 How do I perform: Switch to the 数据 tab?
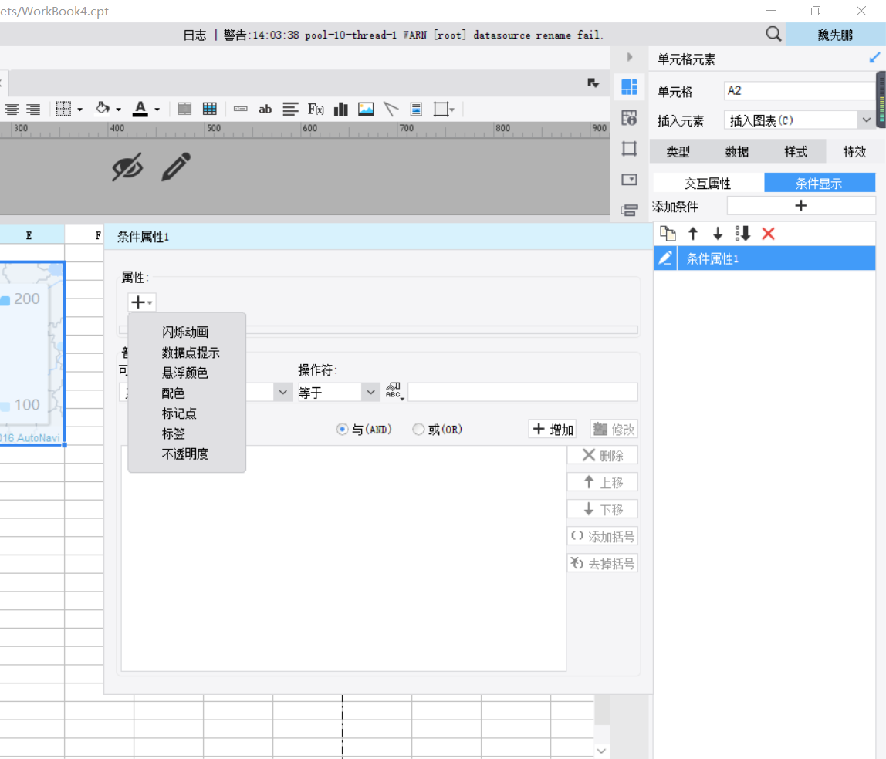(737, 151)
